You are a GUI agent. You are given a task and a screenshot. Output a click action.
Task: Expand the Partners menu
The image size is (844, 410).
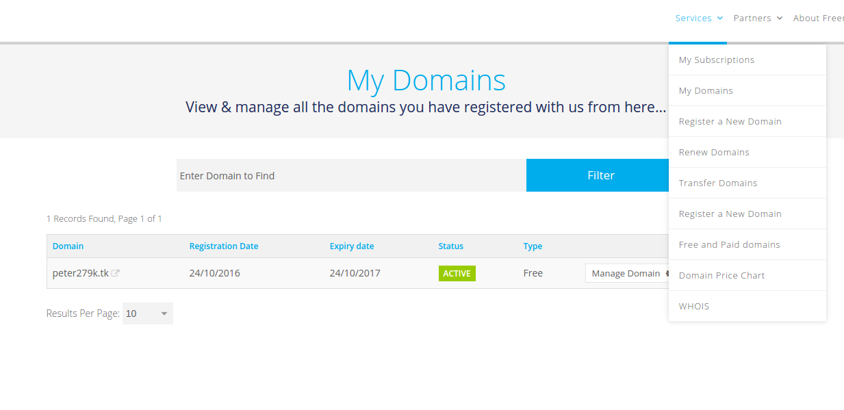[x=752, y=18]
